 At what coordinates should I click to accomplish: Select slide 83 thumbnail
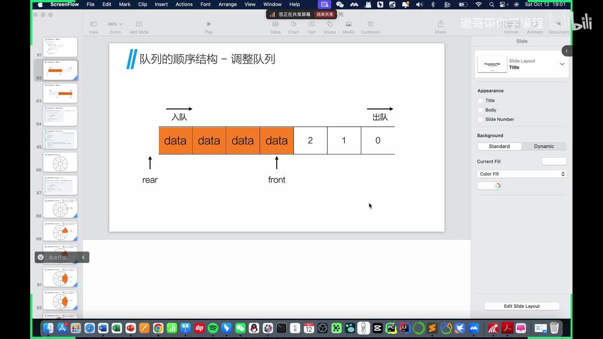[x=60, y=93]
